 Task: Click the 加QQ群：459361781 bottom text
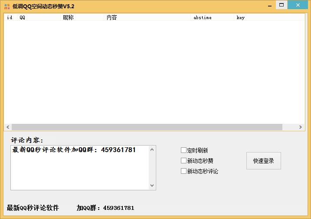[x=105, y=208]
